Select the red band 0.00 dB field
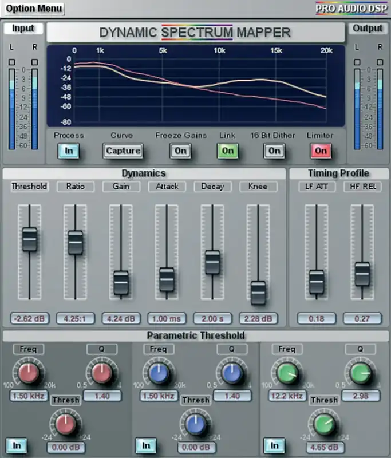Image resolution: width=391 pixels, height=458 pixels. (66, 447)
